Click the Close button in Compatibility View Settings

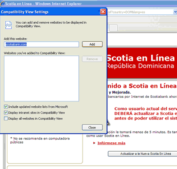click(92, 128)
